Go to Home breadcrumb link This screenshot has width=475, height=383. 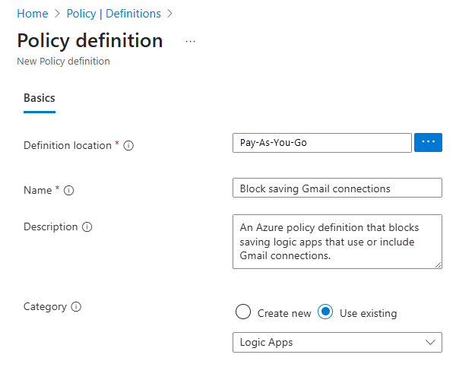pyautogui.click(x=32, y=14)
